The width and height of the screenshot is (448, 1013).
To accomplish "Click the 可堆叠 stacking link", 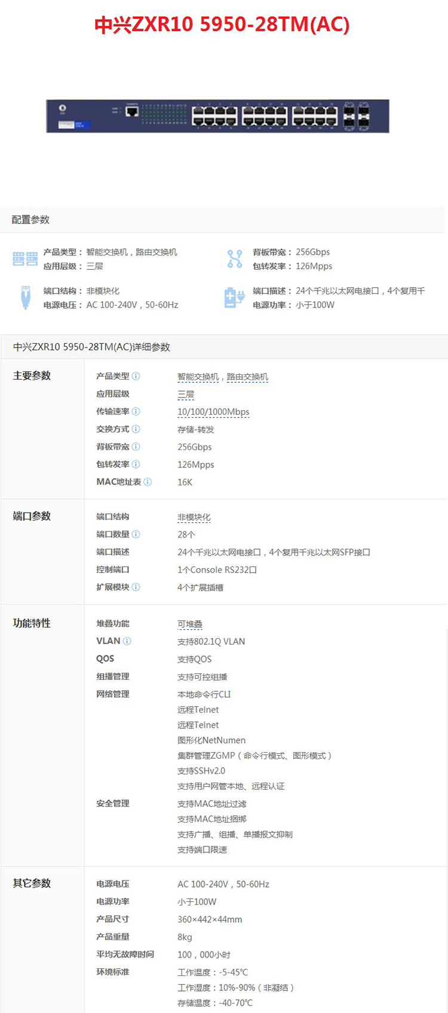I will (190, 624).
